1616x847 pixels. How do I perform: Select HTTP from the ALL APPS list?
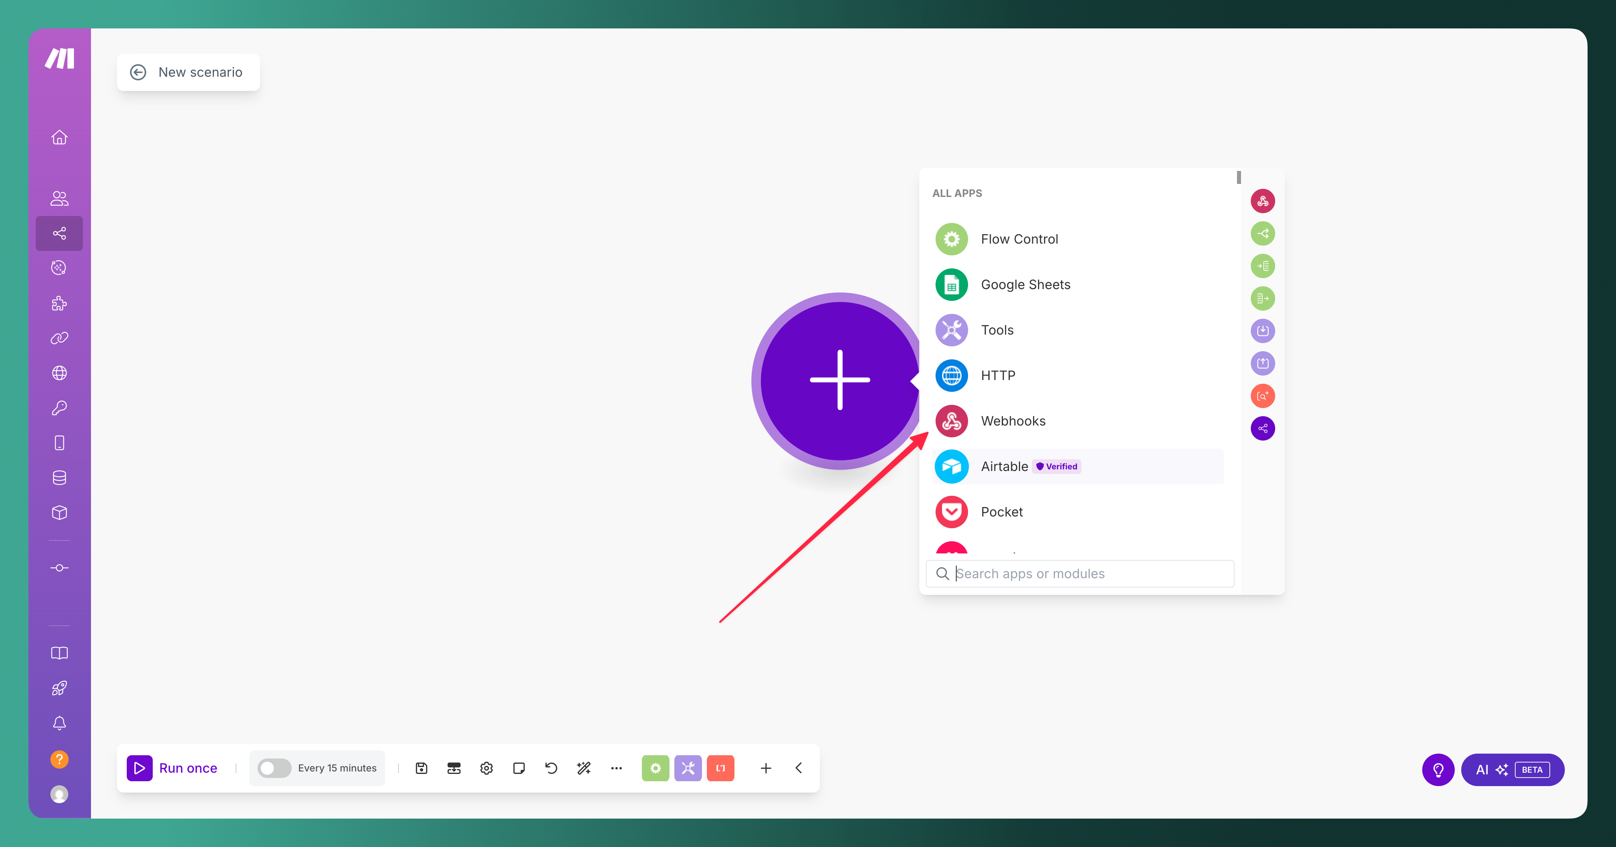[x=997, y=375]
